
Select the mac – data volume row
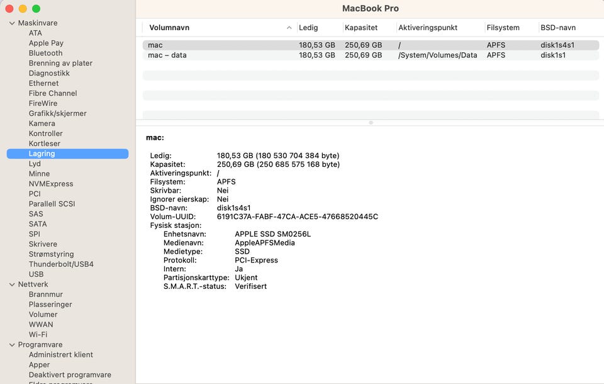(x=371, y=55)
